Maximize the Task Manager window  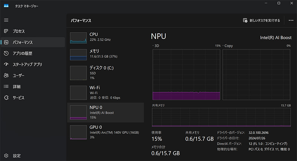(279, 3)
